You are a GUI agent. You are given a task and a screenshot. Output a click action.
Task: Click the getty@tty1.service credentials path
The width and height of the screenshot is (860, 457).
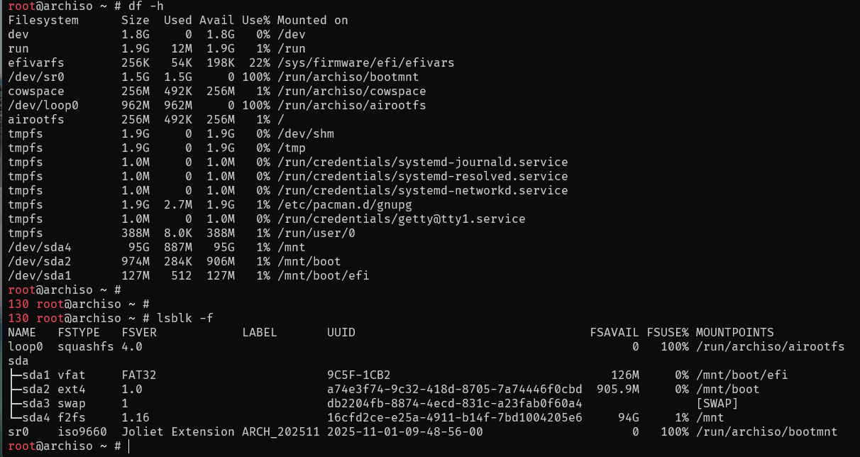coord(401,219)
